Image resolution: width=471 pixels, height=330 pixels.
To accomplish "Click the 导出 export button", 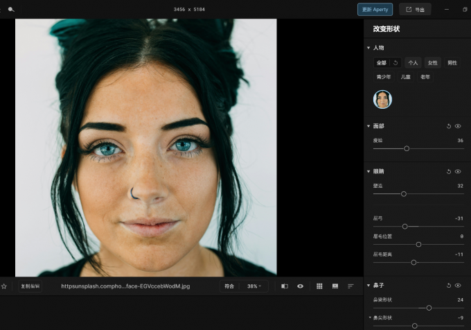I will (x=415, y=9).
